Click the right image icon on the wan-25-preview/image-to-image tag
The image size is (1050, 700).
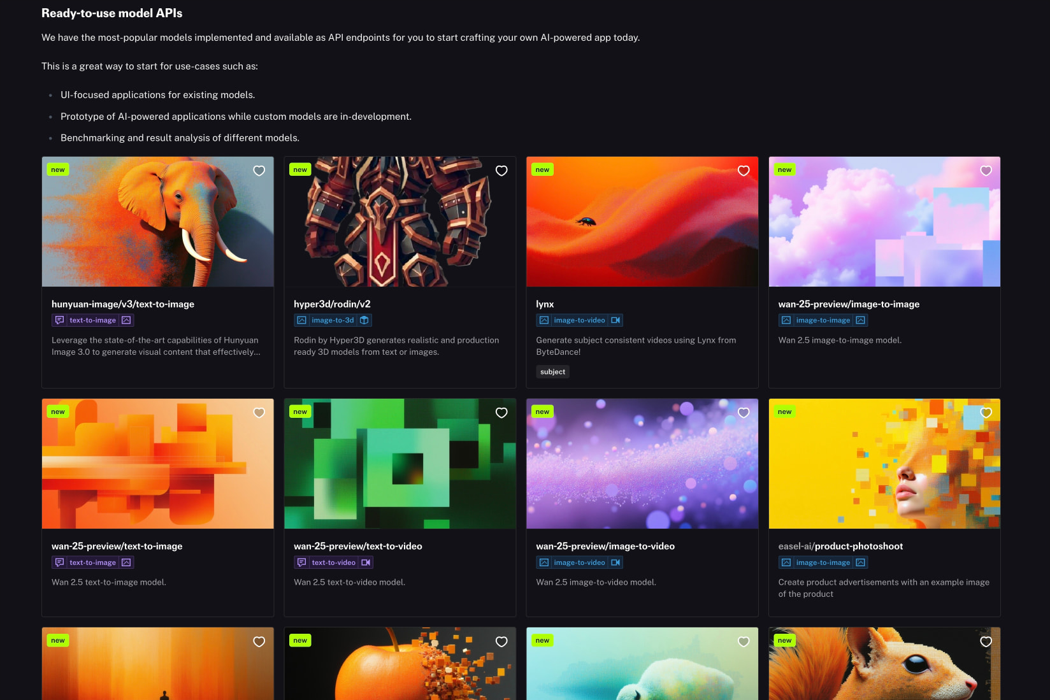pos(860,320)
